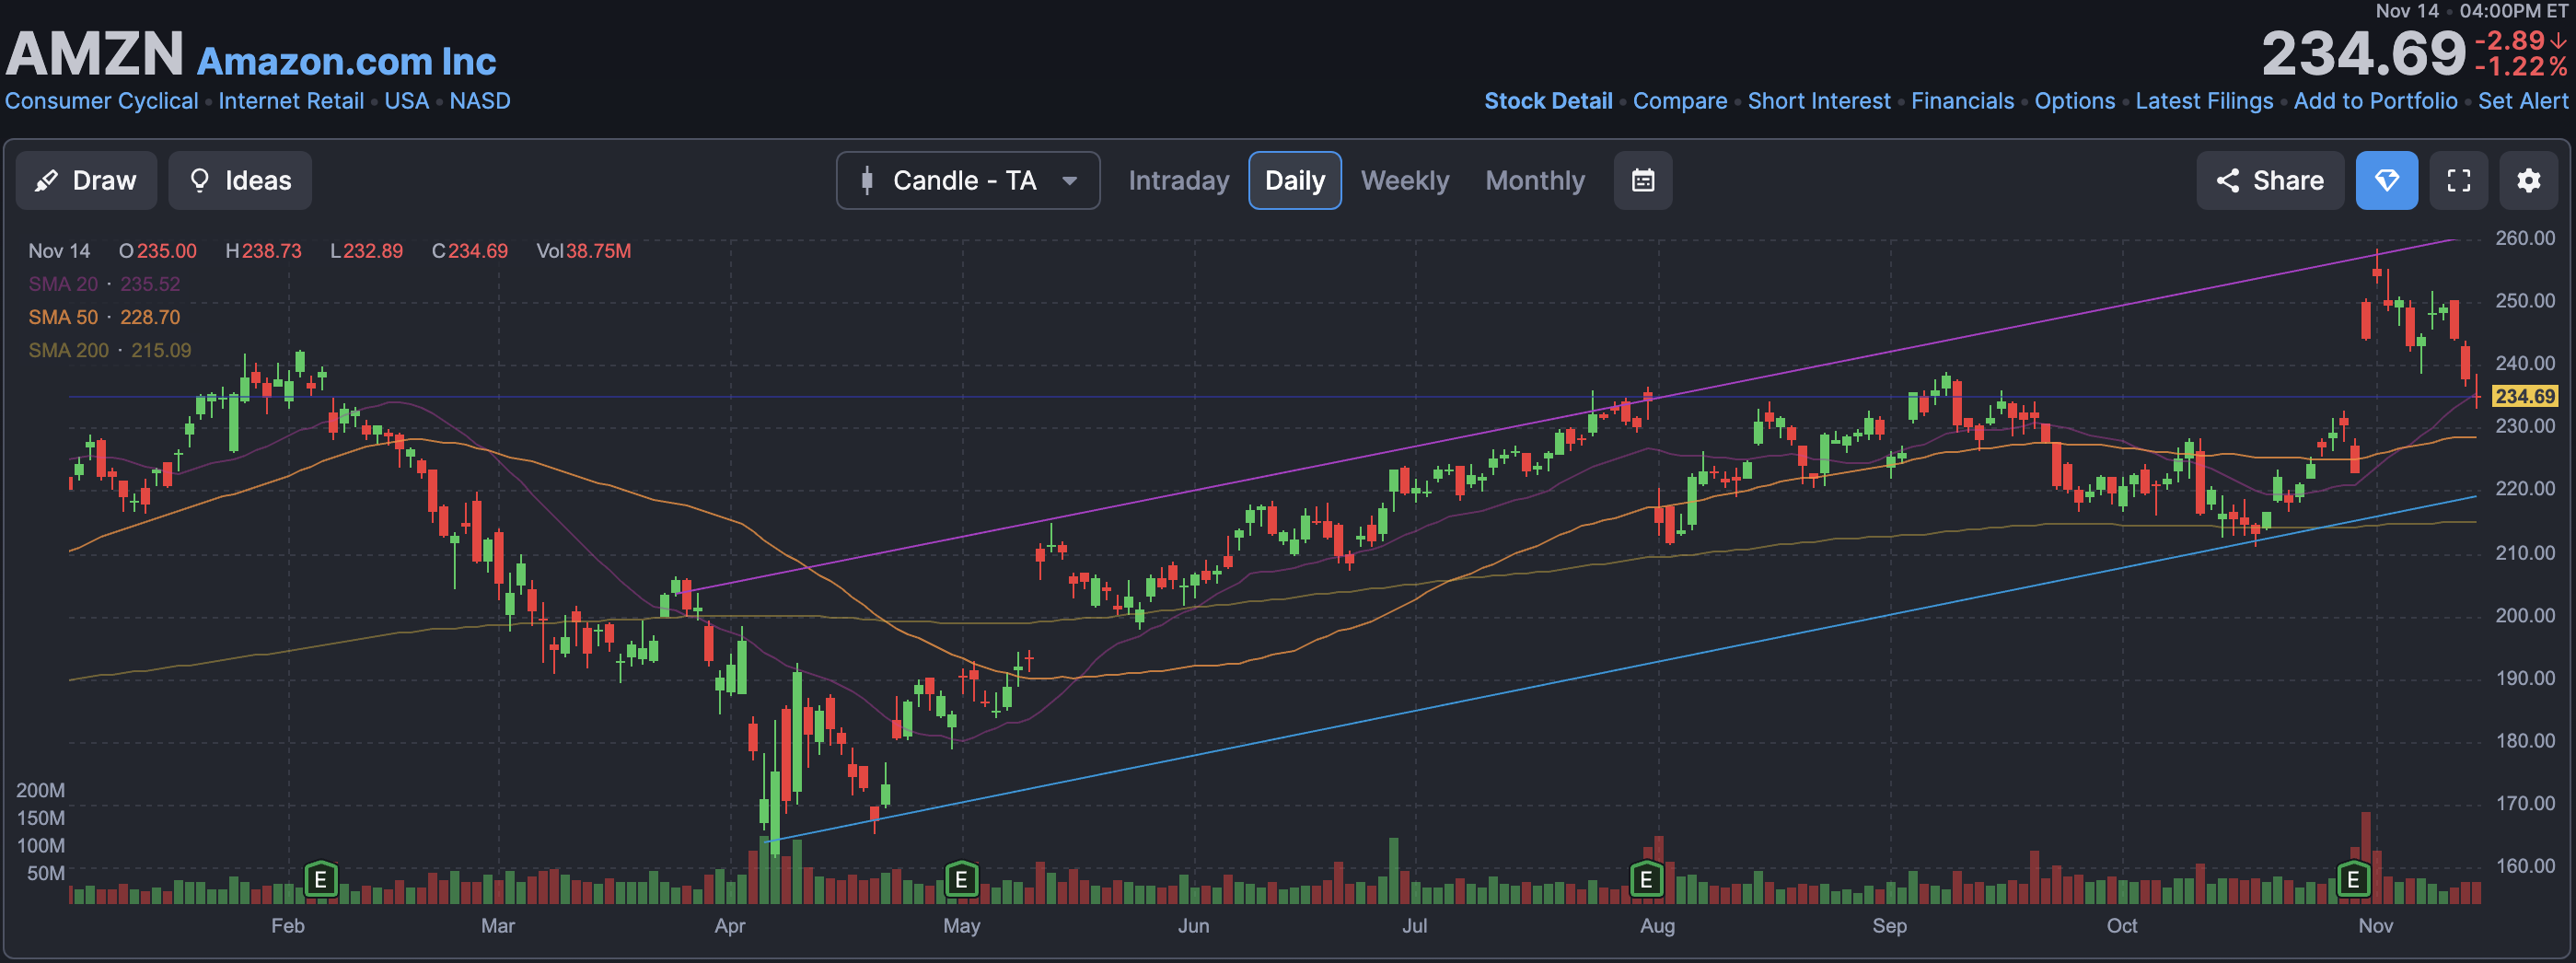
Task: Click the C 234.69 close readout
Action: pos(470,251)
